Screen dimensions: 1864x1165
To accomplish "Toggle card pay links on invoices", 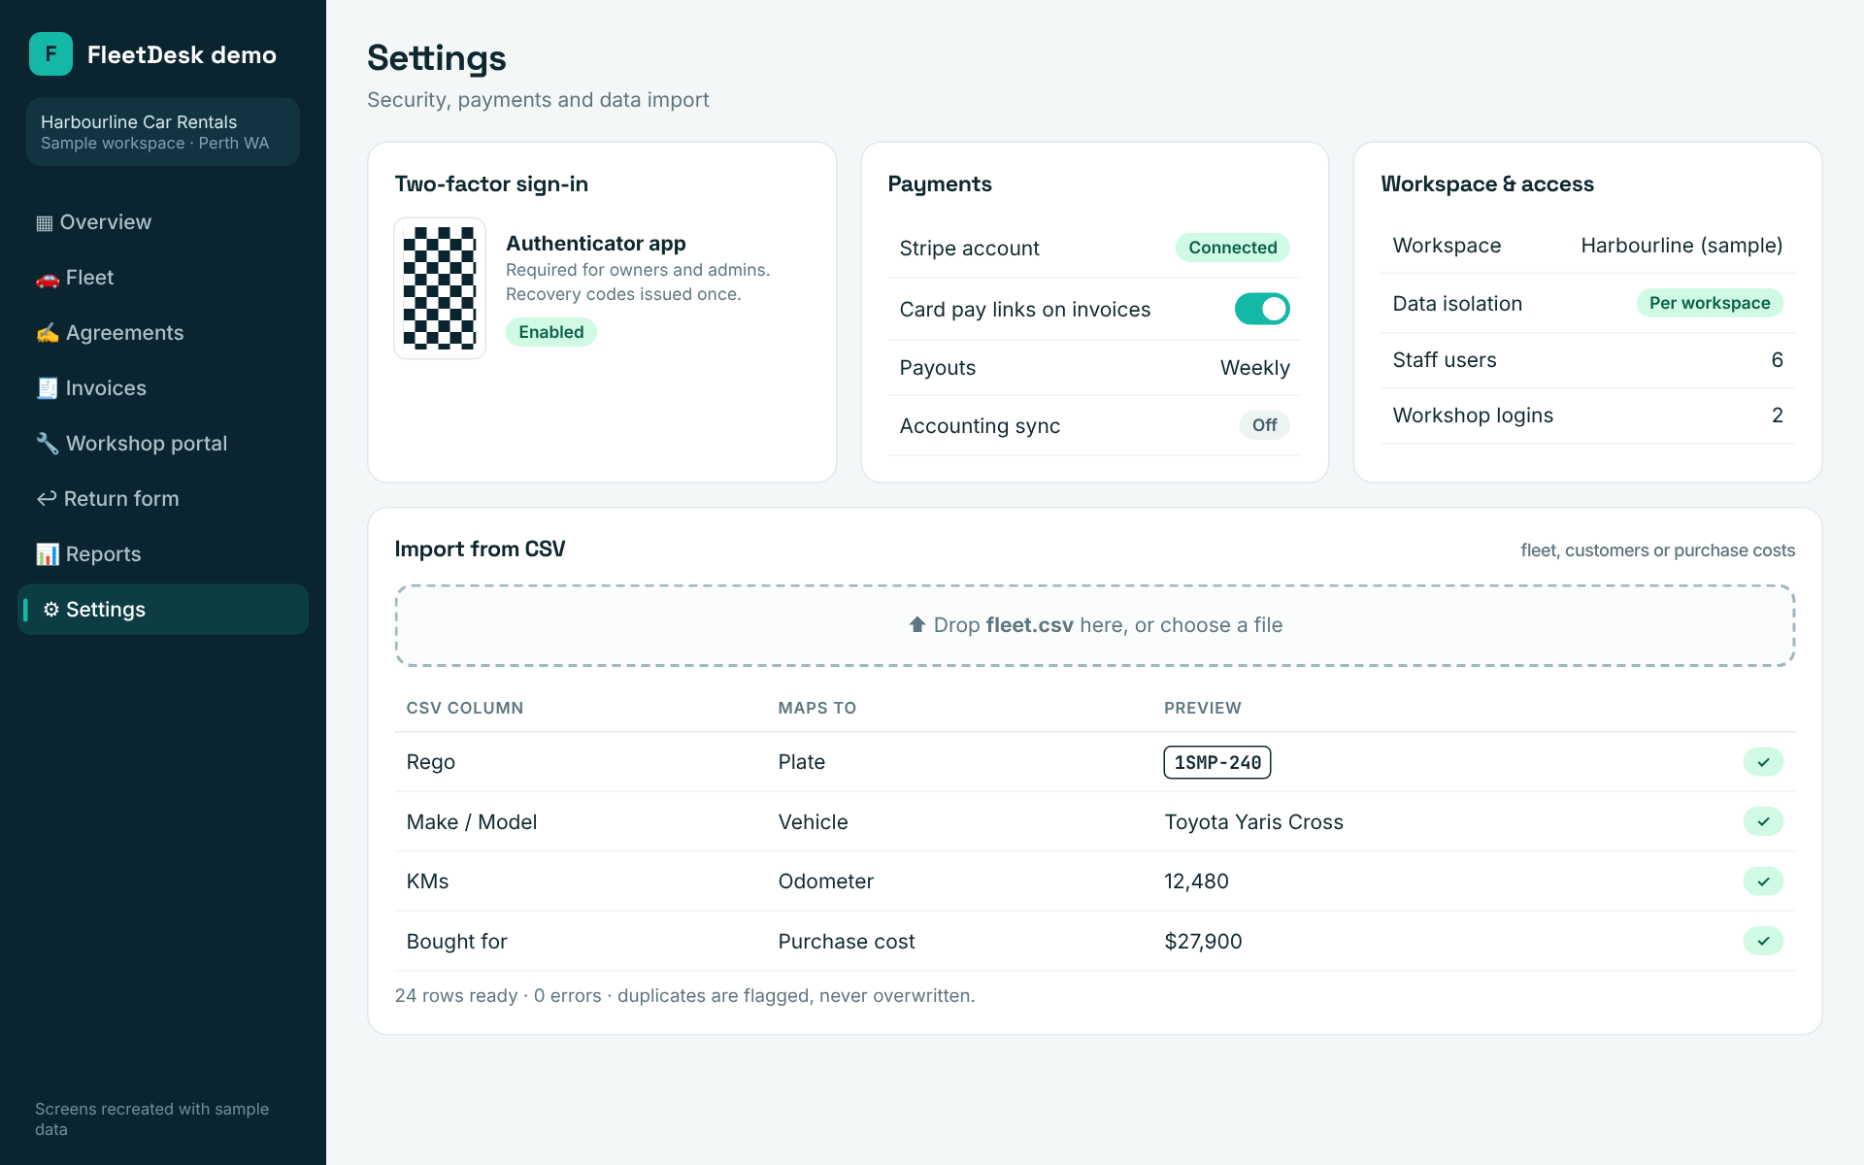I will pos(1262,309).
